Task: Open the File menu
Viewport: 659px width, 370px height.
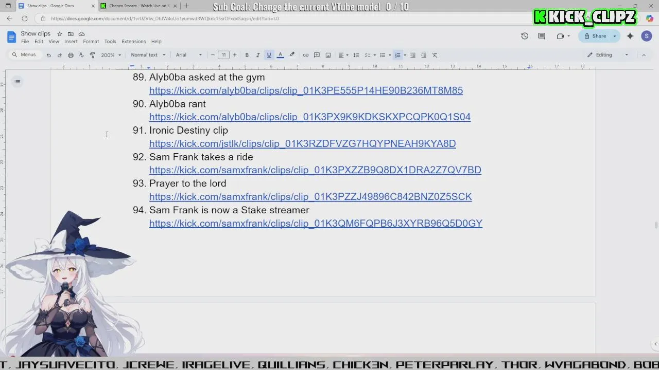Action: pyautogui.click(x=25, y=42)
